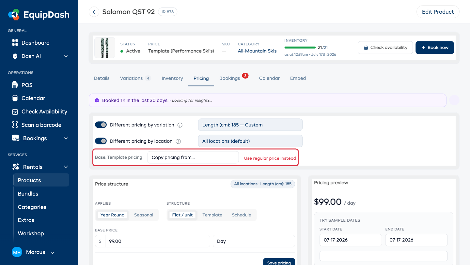470x265 pixels.
Task: Switch to the Variations tab
Action: coord(135,78)
